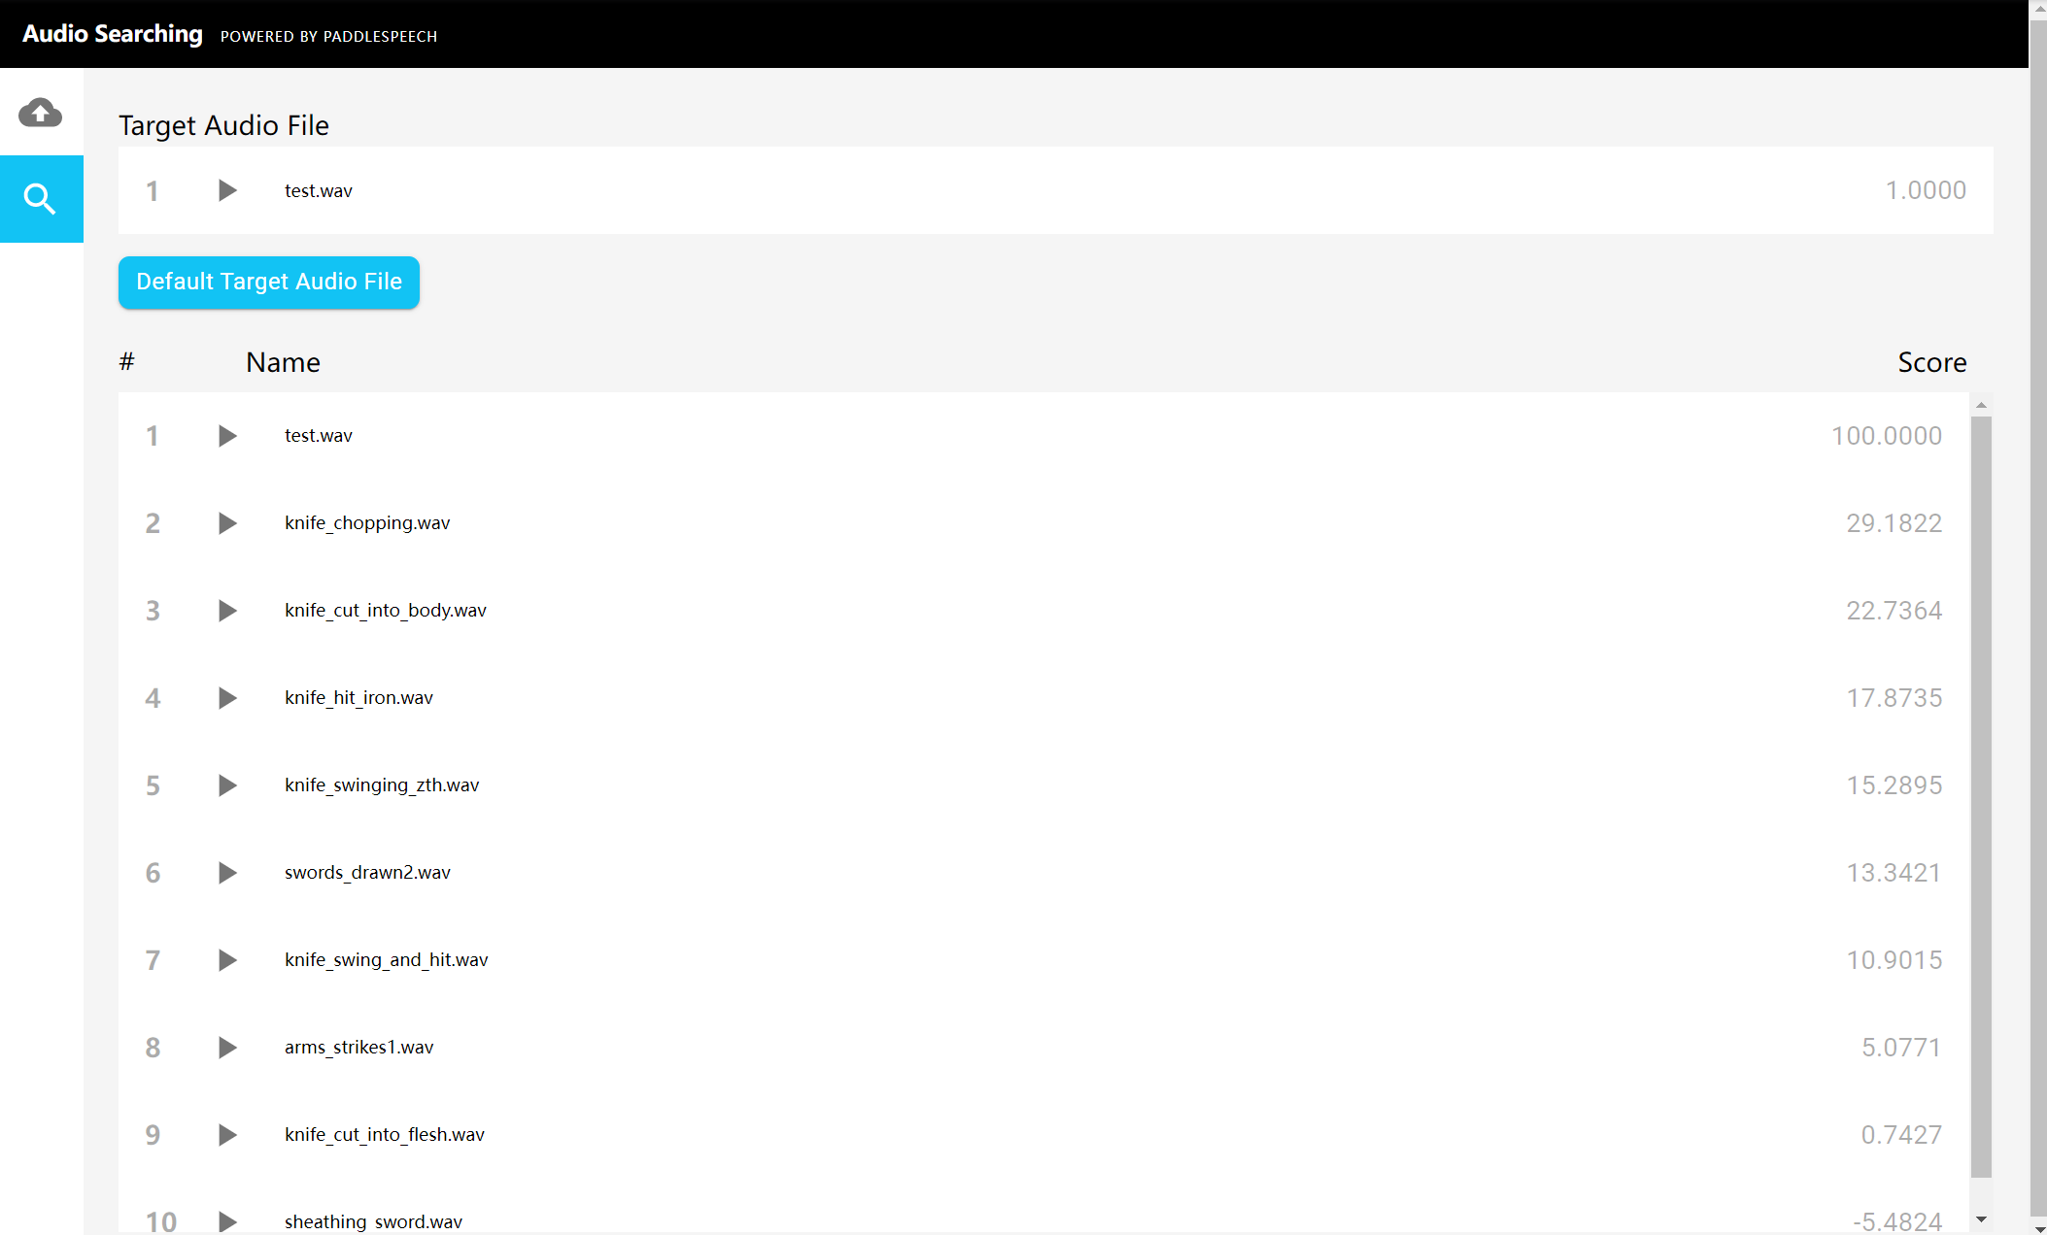
Task: Click the Score column header
Action: point(1932,362)
